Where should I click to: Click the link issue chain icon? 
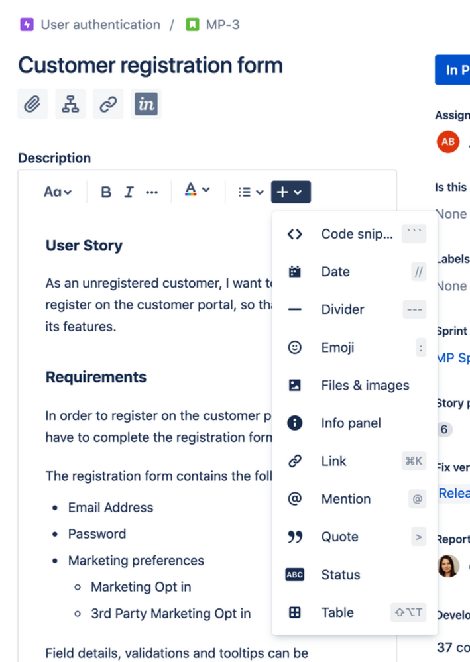pos(108,104)
